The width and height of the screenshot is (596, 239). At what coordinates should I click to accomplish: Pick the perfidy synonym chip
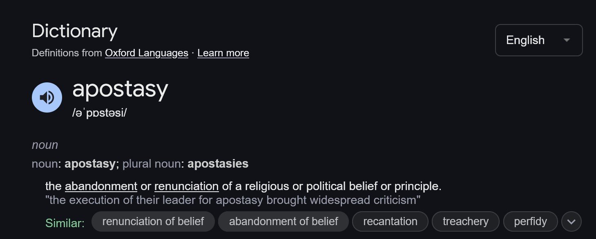(x=530, y=221)
